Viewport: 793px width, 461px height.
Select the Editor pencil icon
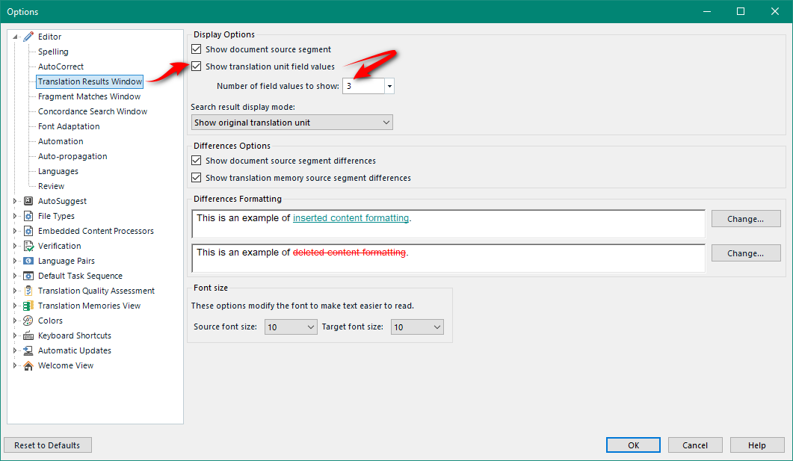[28, 36]
